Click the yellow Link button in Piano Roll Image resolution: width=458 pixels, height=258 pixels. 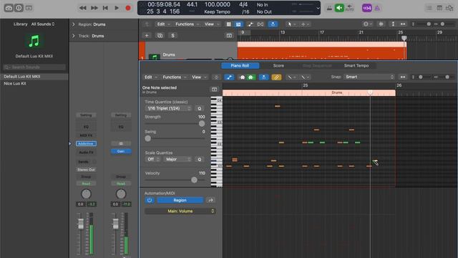tap(276, 77)
